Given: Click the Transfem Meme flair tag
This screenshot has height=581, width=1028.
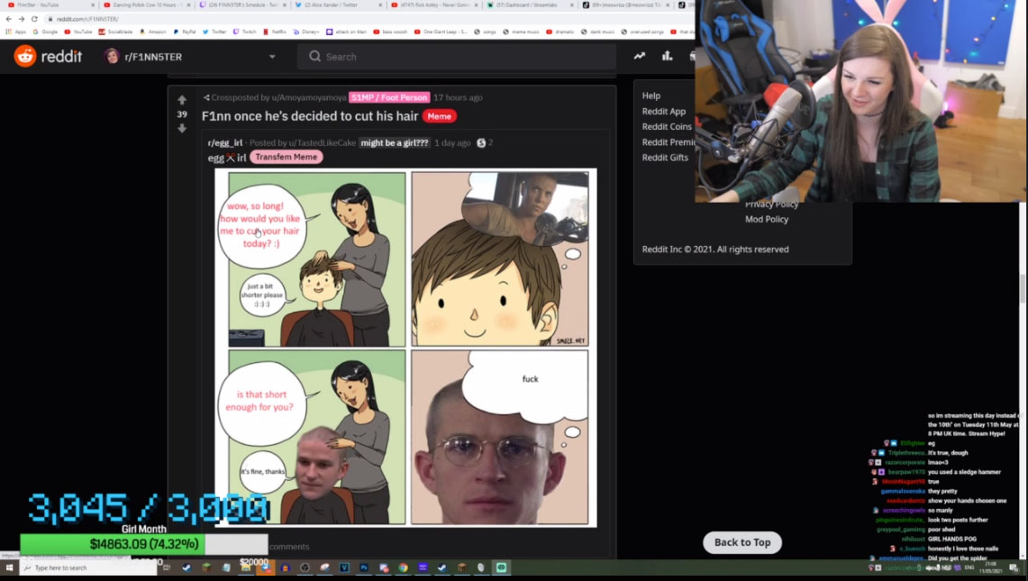Looking at the screenshot, I should (x=286, y=157).
